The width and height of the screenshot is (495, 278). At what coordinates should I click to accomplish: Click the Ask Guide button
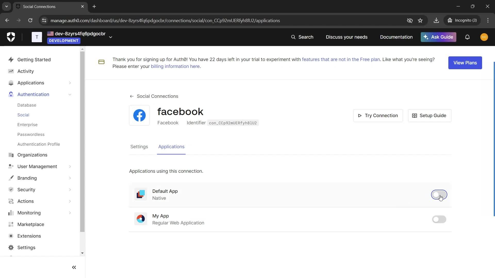click(x=439, y=37)
